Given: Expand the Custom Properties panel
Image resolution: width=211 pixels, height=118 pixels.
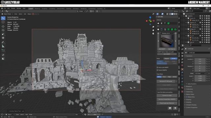Looking at the screenshot, I should (192, 108).
